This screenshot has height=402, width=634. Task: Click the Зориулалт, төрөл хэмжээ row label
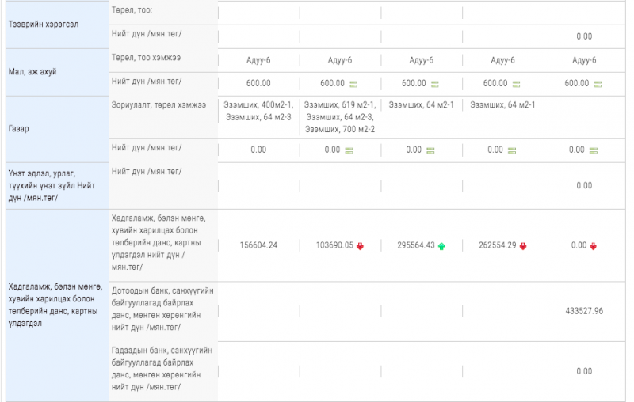point(159,105)
